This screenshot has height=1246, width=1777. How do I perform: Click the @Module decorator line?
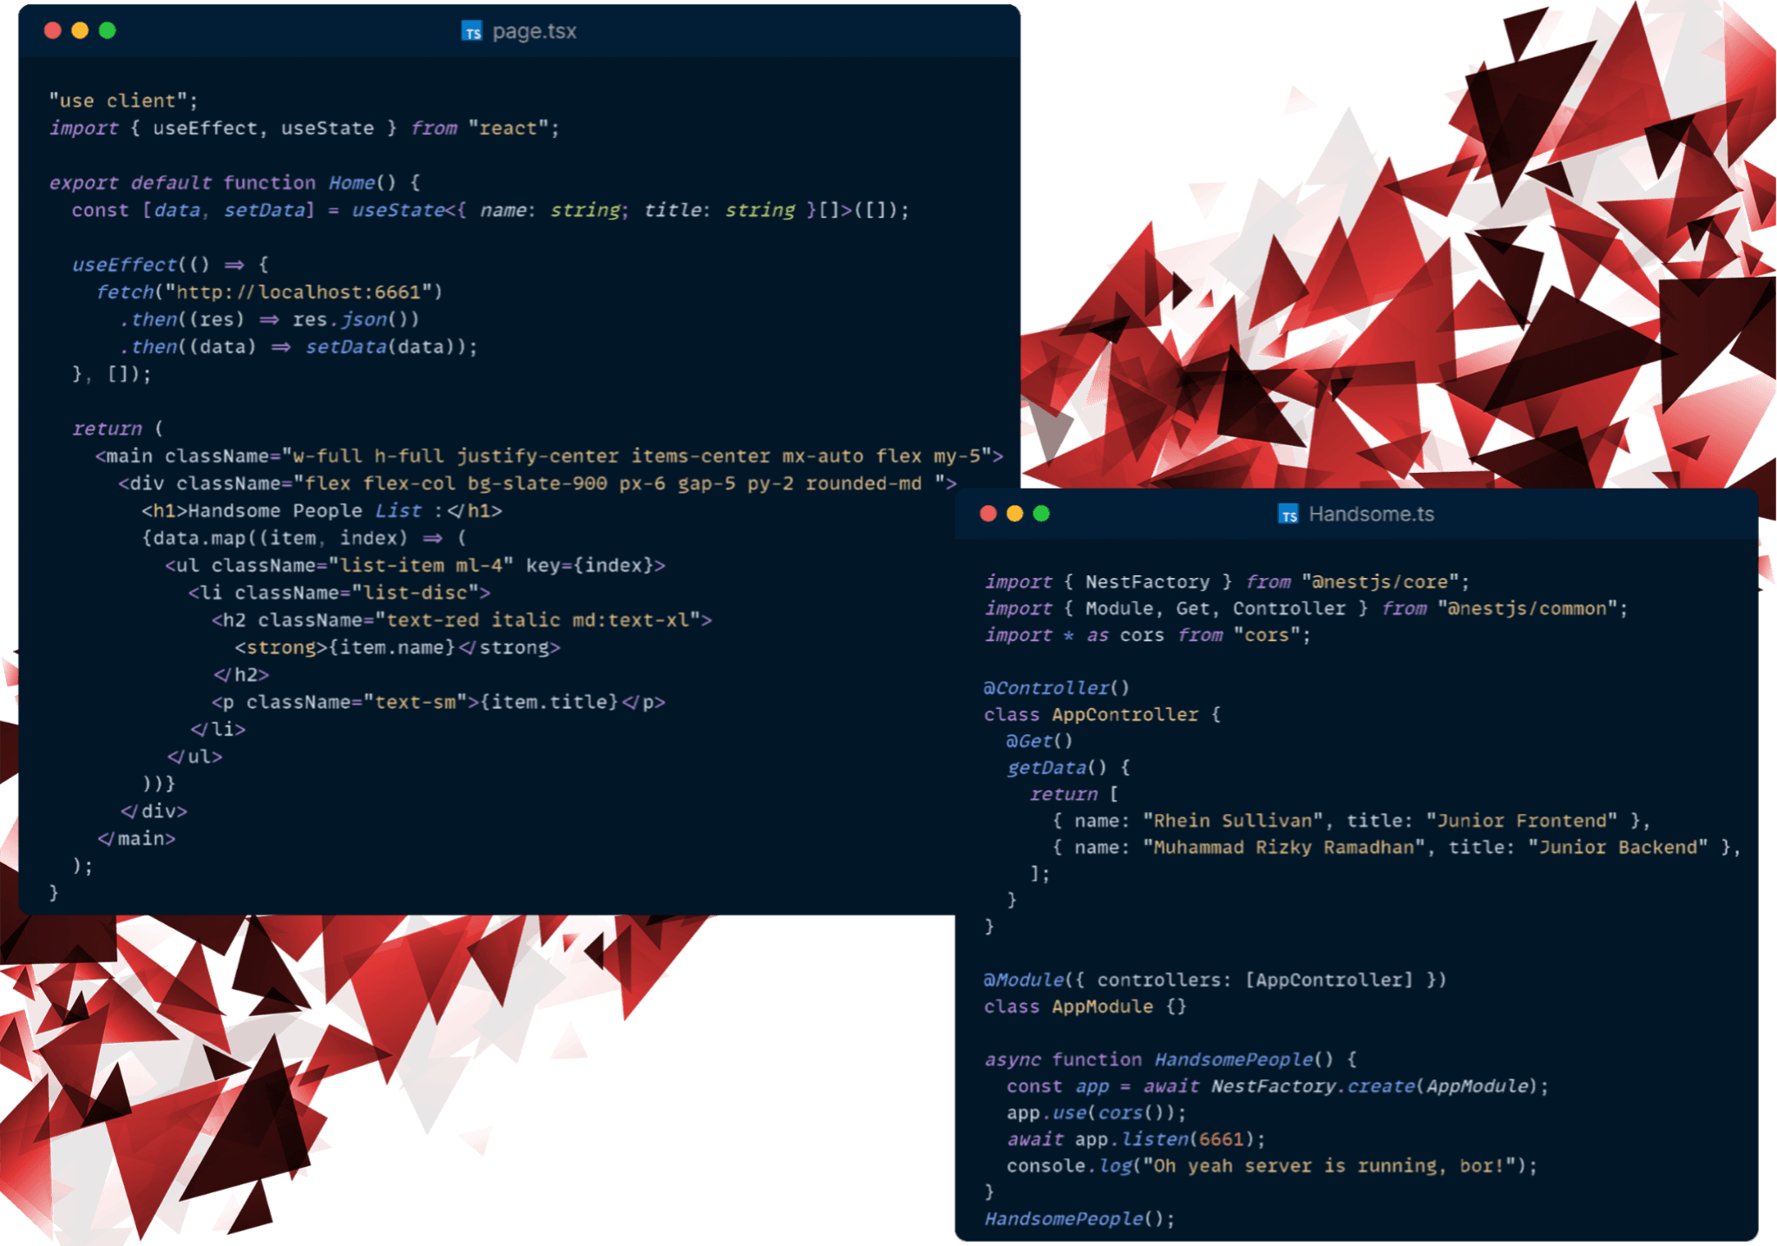[1214, 980]
